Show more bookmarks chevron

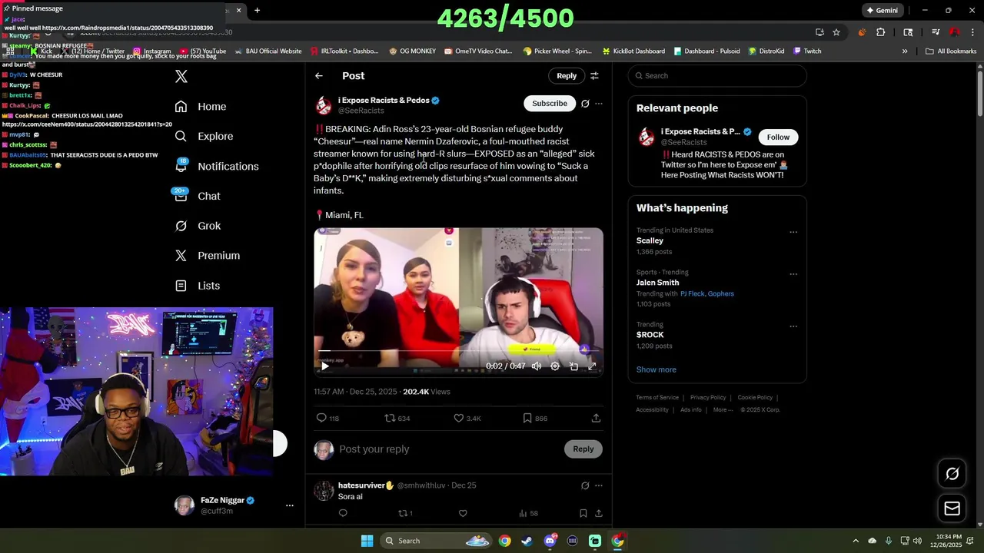coord(905,51)
